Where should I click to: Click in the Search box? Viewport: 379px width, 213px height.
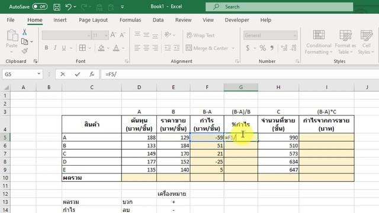[279, 7]
